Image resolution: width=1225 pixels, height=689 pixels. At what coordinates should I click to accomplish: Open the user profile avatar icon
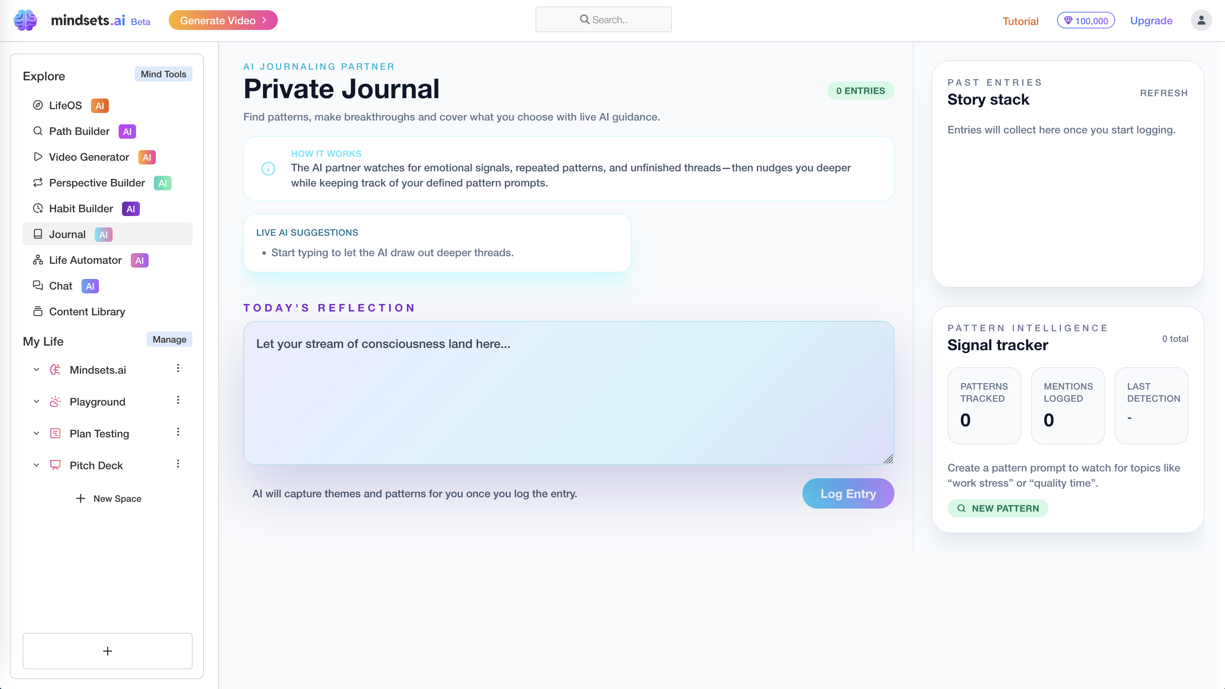pyautogui.click(x=1201, y=20)
